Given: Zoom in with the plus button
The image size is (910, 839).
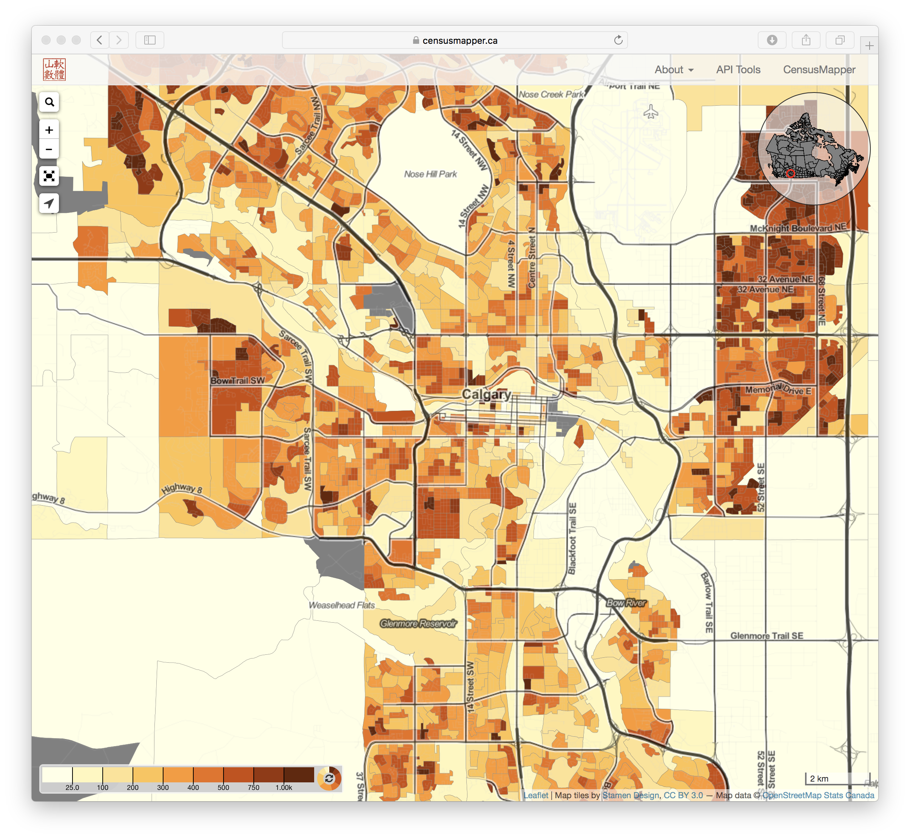Looking at the screenshot, I should click(49, 130).
